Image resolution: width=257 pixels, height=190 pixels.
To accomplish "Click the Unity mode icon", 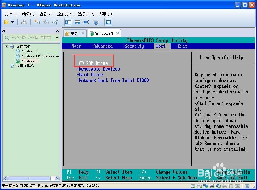I will (x=95, y=22).
